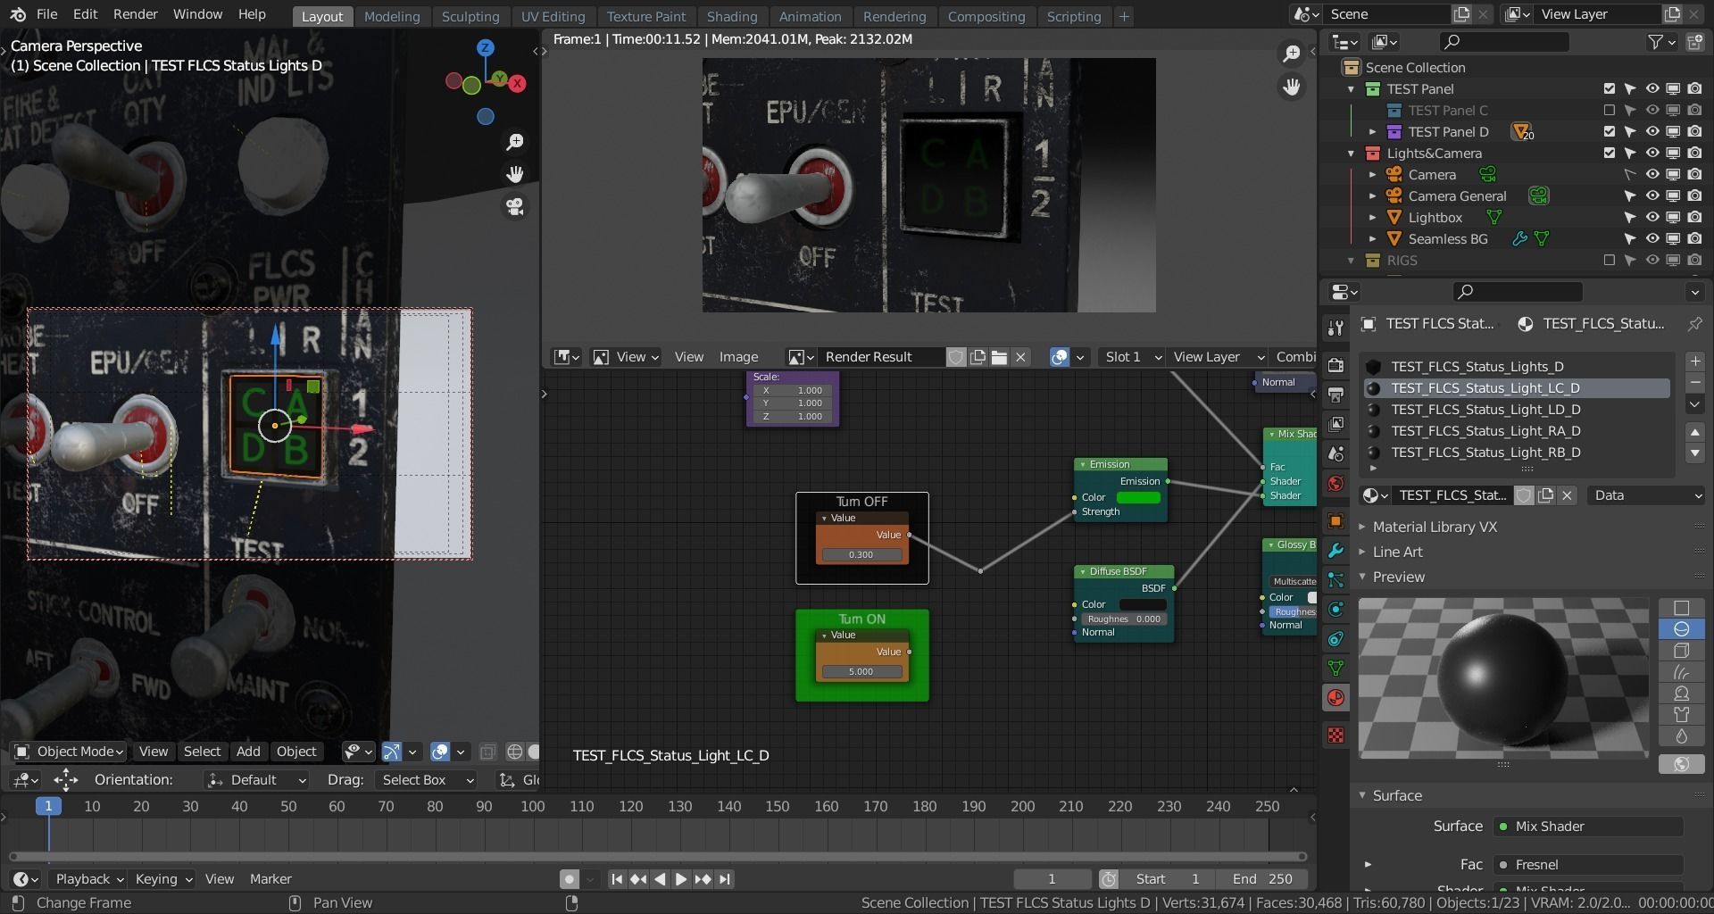Move material slot up arrow
Screen dimensions: 1714x914
(1694, 432)
